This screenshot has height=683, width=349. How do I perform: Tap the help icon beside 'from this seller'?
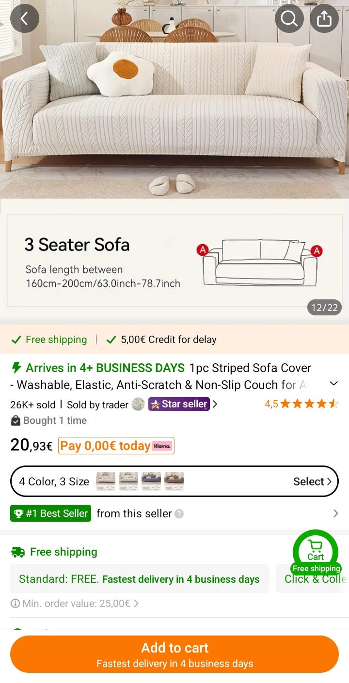179,514
